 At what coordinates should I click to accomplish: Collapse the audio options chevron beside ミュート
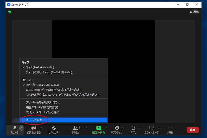pos(21,128)
